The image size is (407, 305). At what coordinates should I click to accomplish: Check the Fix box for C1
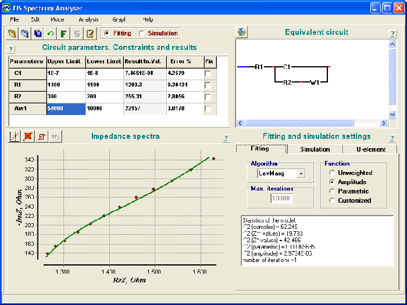[208, 74]
